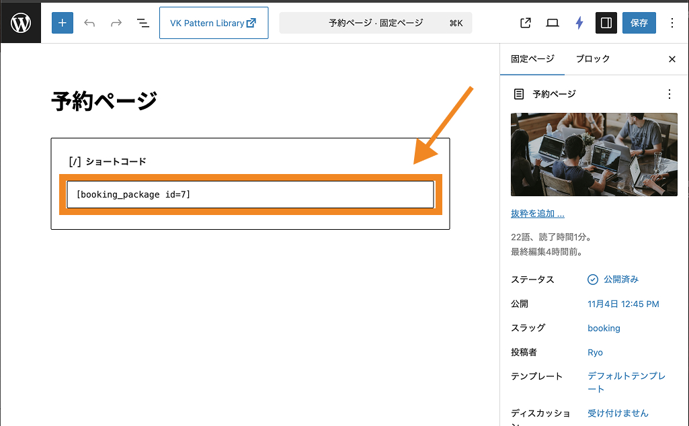Image resolution: width=689 pixels, height=426 pixels.
Task: Click the 抜粋を追加 link
Action: pos(538,214)
